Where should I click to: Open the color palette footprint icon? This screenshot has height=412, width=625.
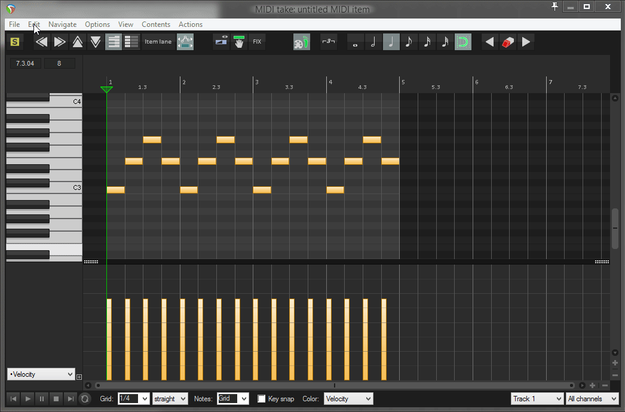(x=301, y=42)
